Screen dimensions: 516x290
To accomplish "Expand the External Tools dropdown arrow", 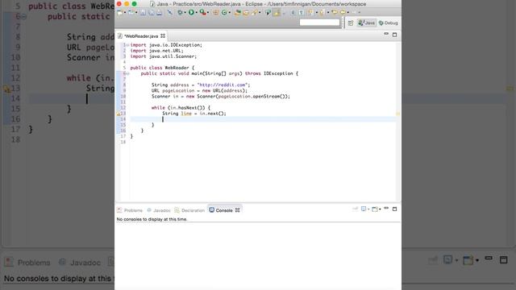I will [208, 13].
